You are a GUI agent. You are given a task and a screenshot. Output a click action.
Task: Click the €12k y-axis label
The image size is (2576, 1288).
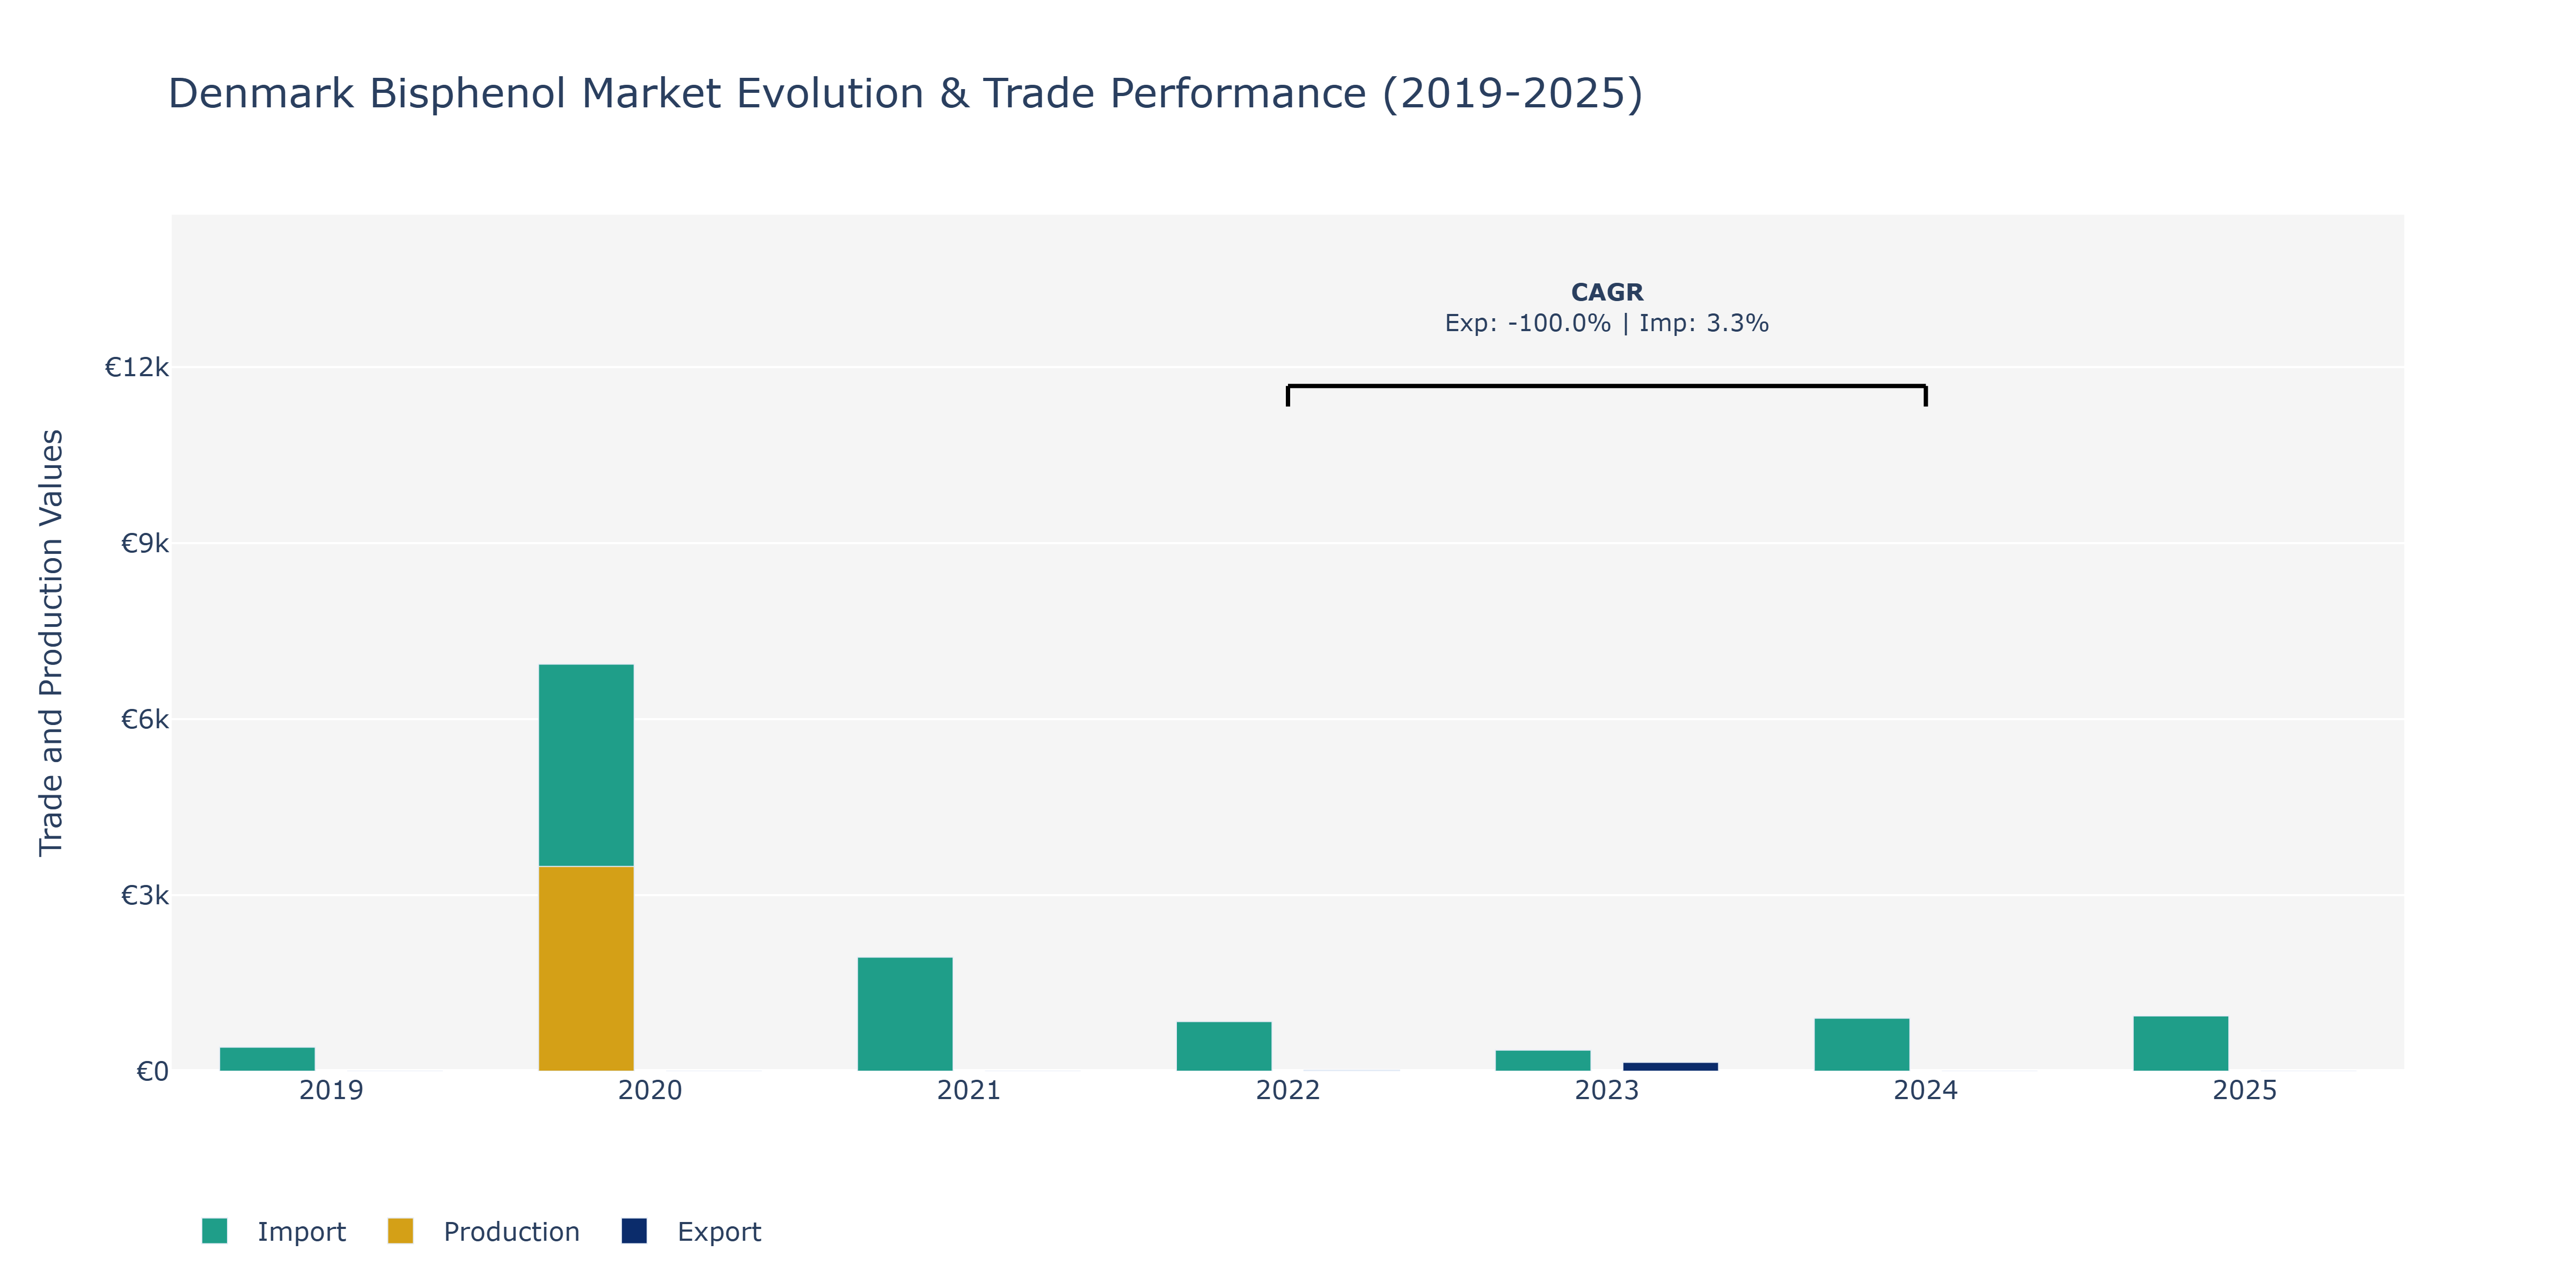click(x=137, y=367)
